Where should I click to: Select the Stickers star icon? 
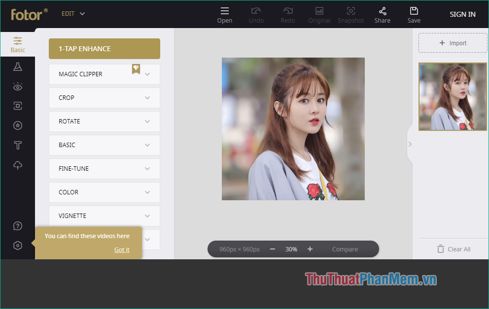click(x=18, y=125)
